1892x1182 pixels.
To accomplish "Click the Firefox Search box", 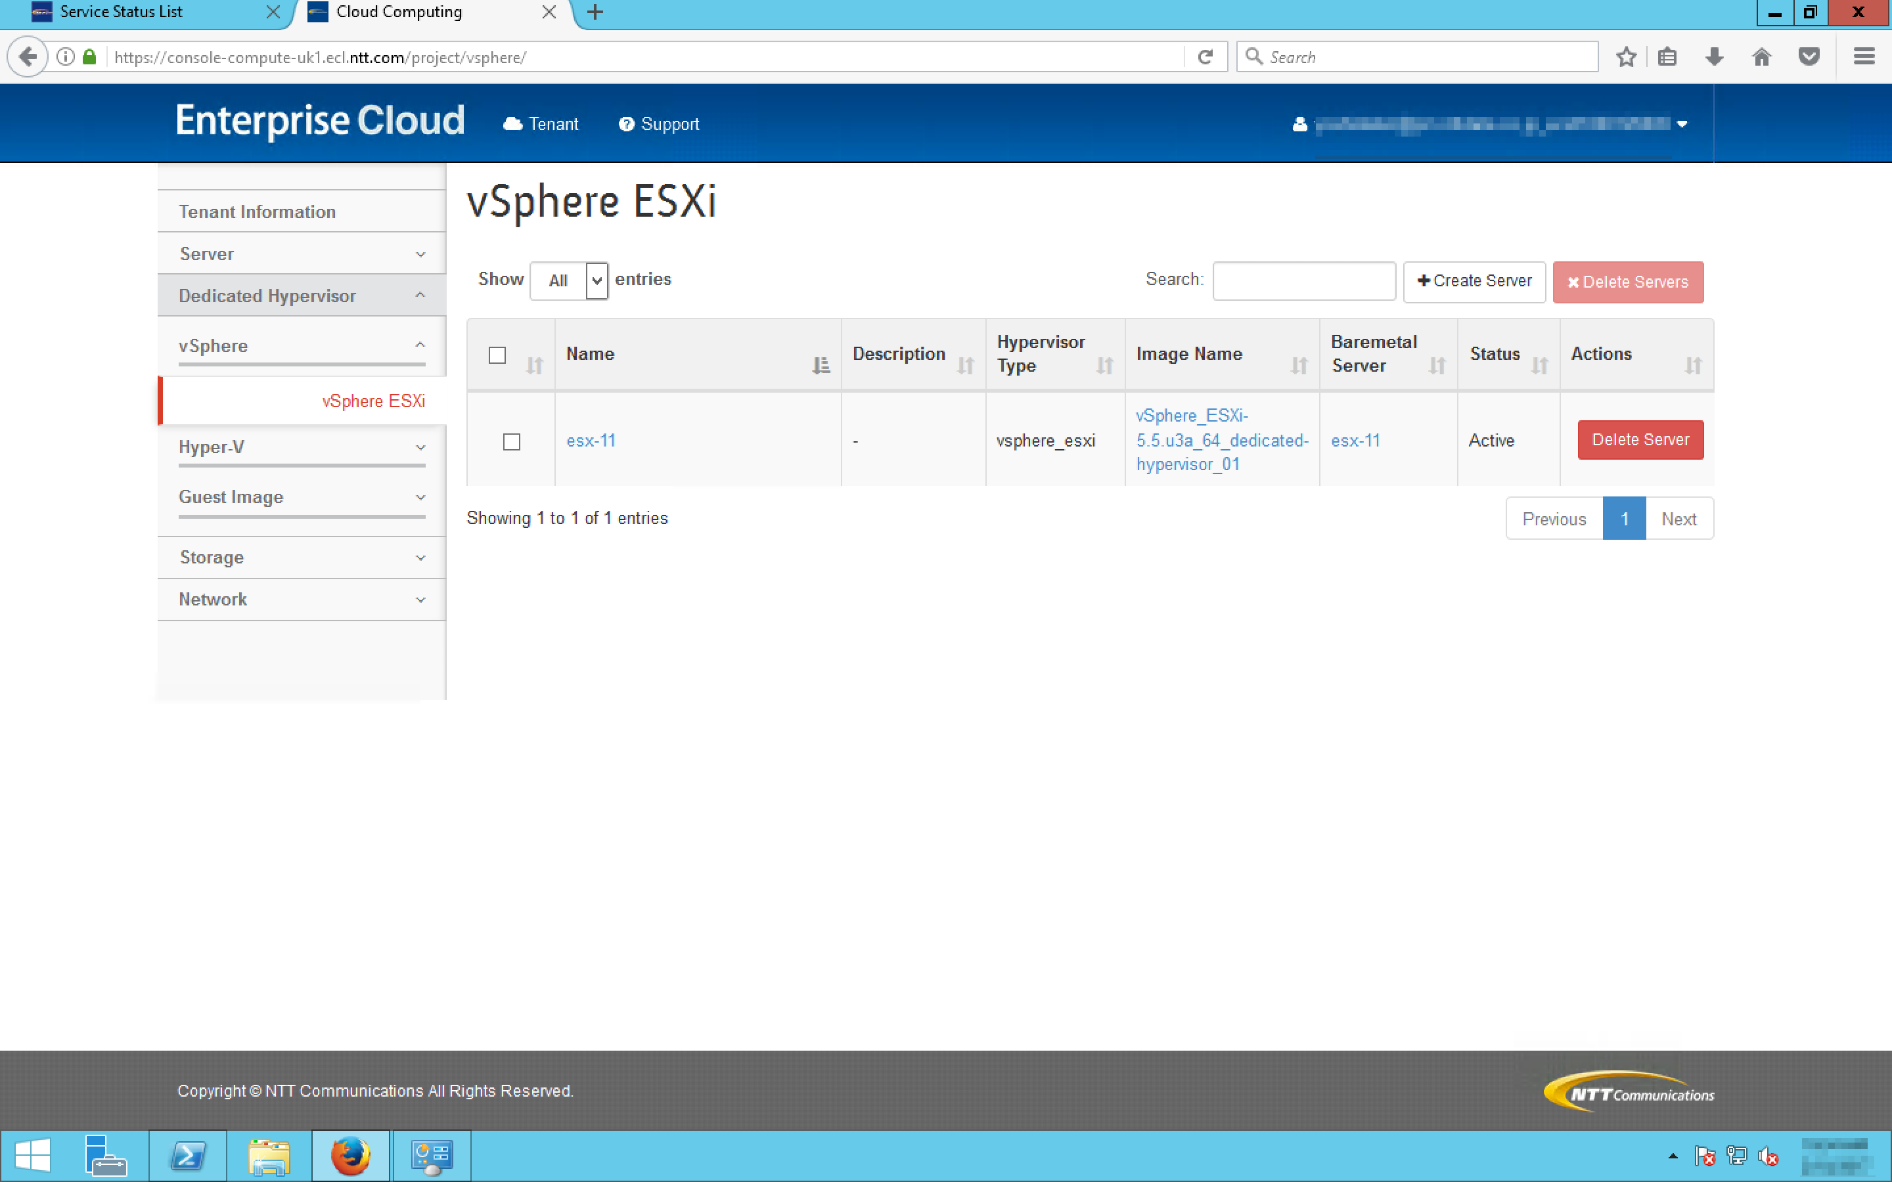I will pyautogui.click(x=1416, y=57).
